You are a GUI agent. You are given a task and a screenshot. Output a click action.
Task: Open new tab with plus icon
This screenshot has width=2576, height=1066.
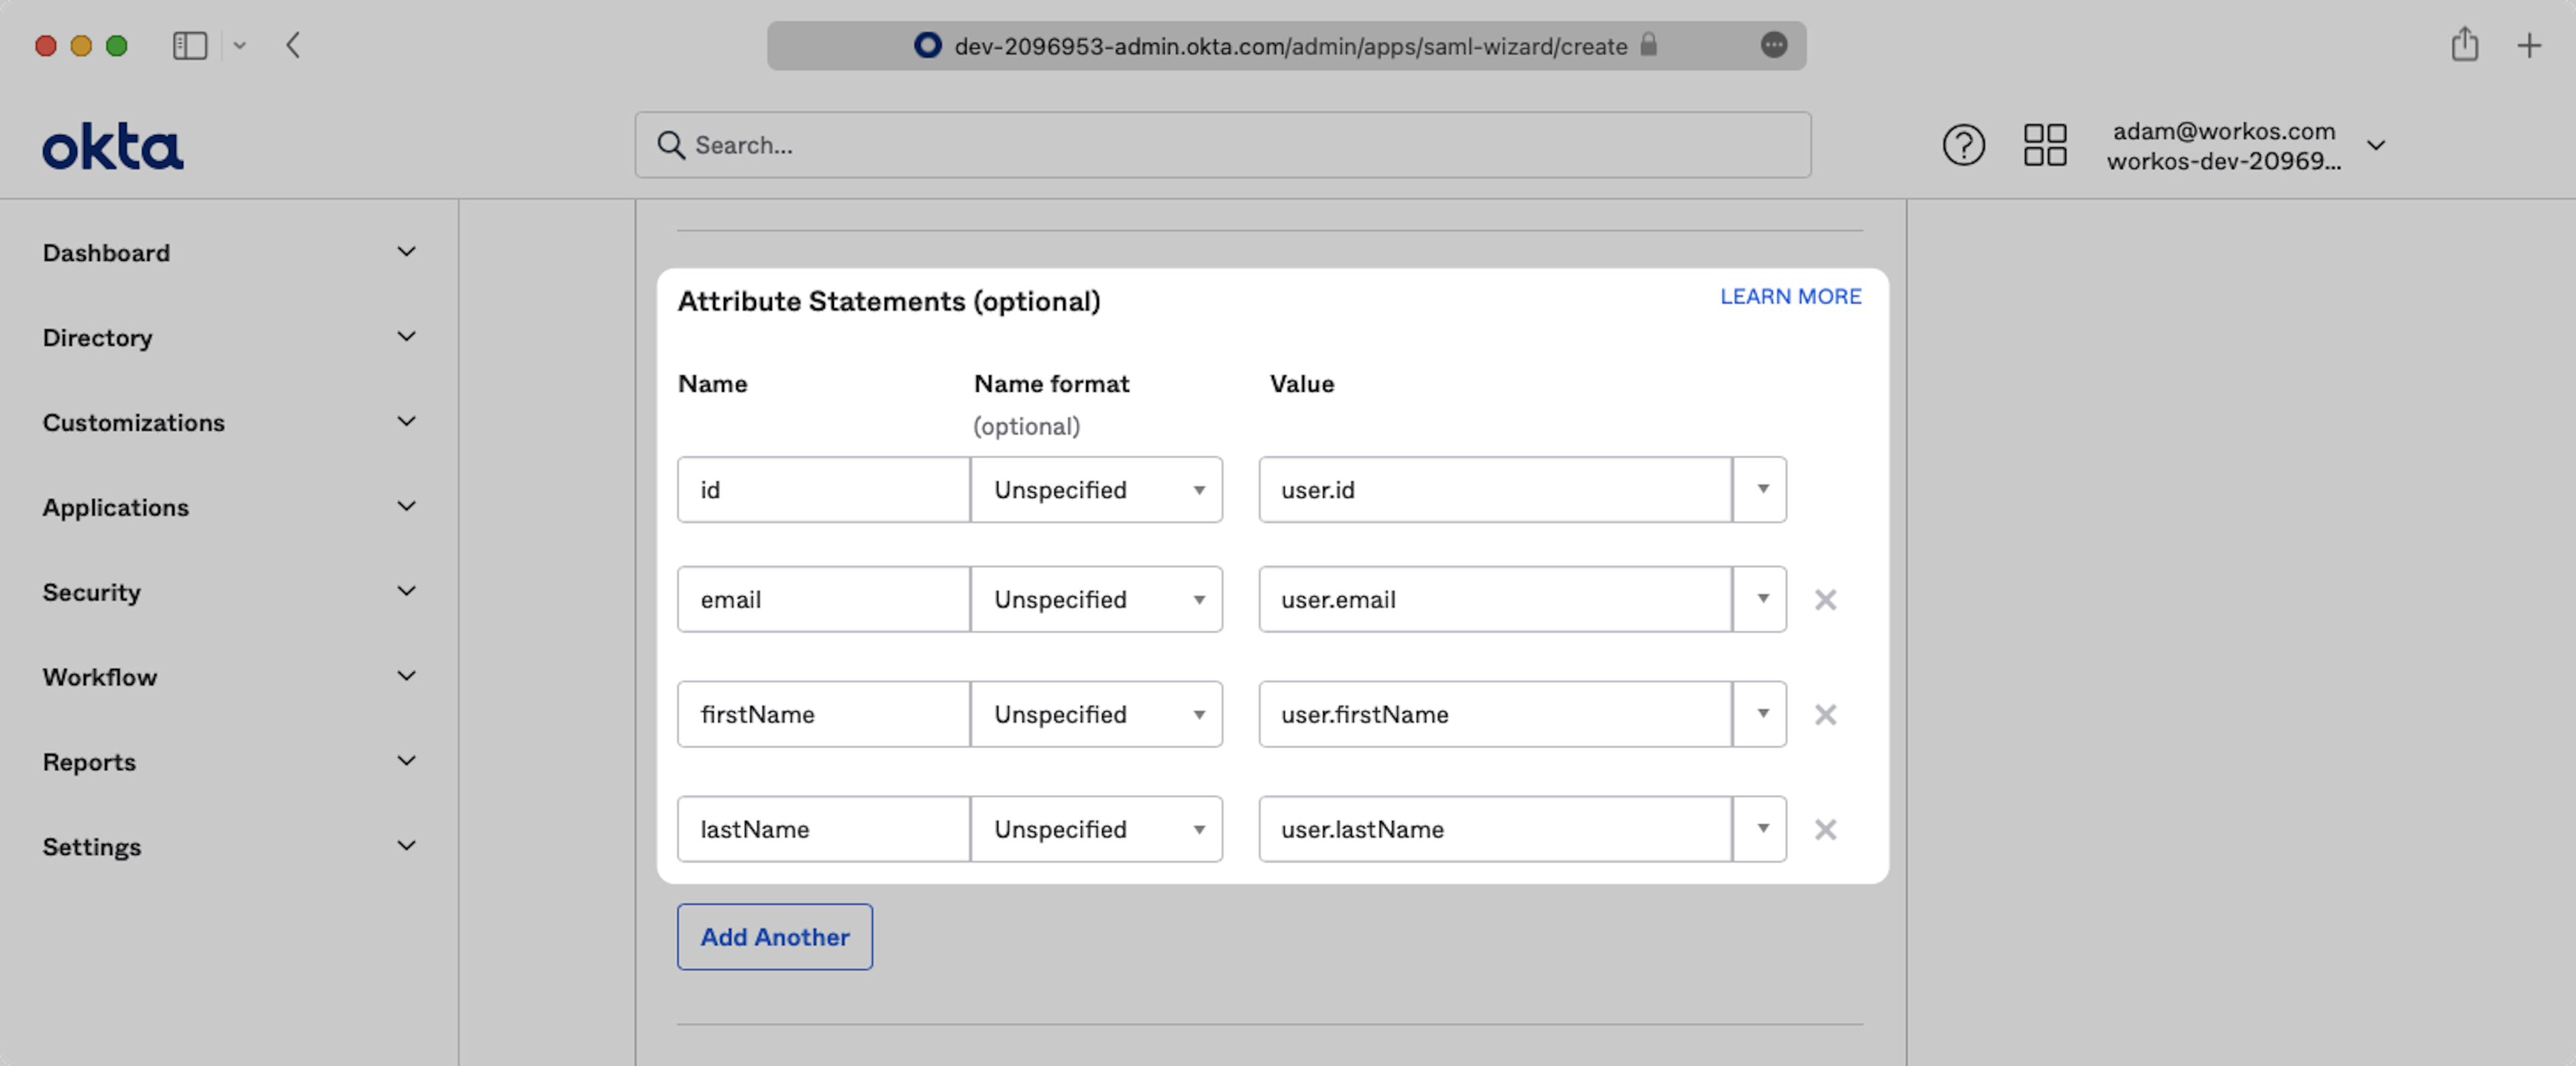[x=2529, y=45]
